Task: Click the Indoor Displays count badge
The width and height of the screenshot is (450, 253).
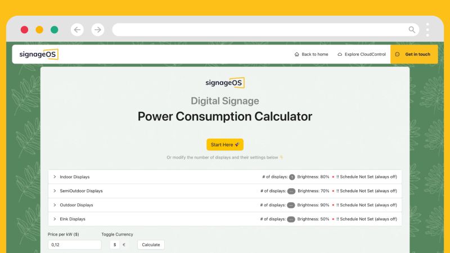Action: tap(292, 177)
